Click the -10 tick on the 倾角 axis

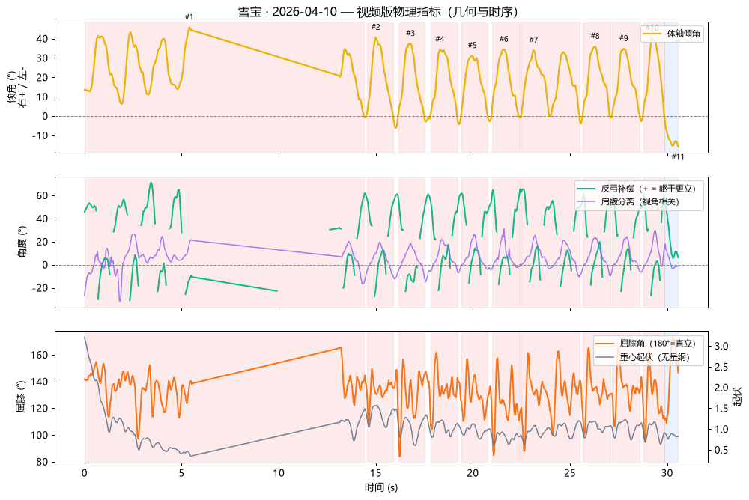(40, 135)
